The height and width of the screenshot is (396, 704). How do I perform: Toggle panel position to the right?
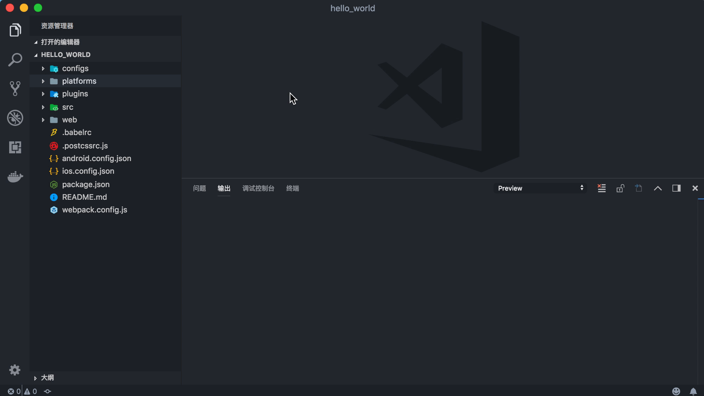pos(676,188)
